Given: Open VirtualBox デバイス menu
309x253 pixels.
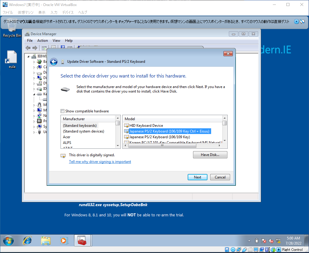Looking at the screenshot, I should [68, 13].
